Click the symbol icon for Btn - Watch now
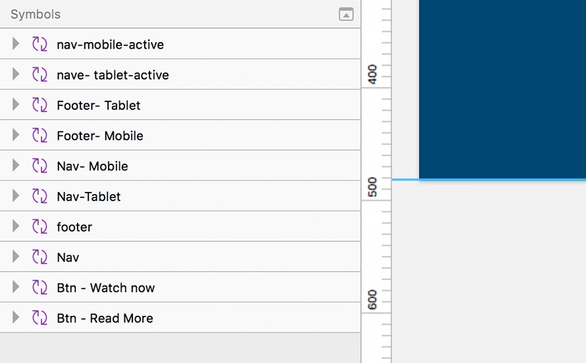The image size is (586, 363). point(40,287)
